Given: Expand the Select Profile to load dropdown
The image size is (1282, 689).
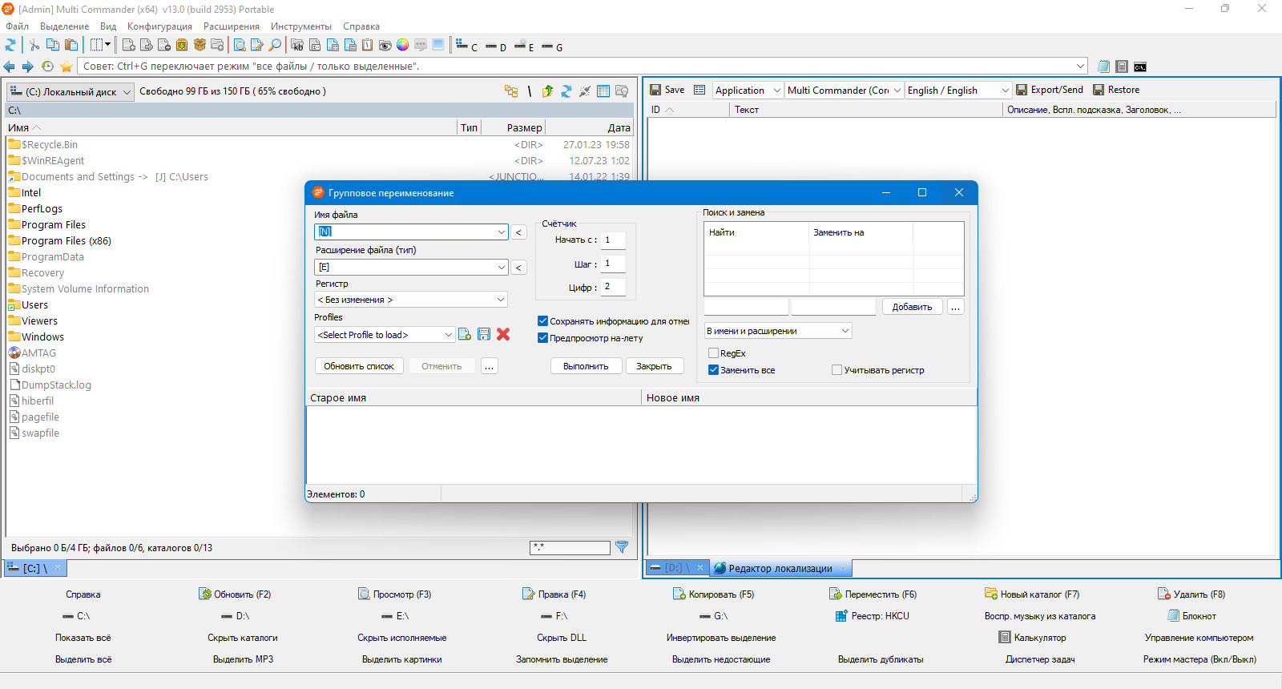Looking at the screenshot, I should [385, 335].
